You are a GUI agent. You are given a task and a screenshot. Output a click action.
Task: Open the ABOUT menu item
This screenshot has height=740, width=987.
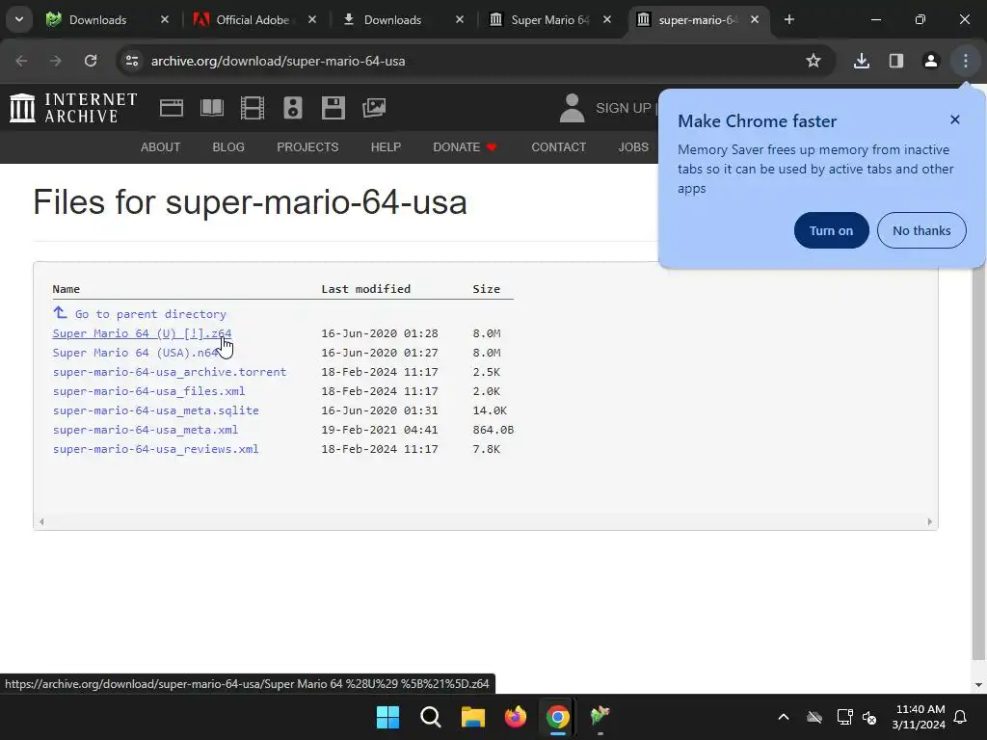pos(161,147)
